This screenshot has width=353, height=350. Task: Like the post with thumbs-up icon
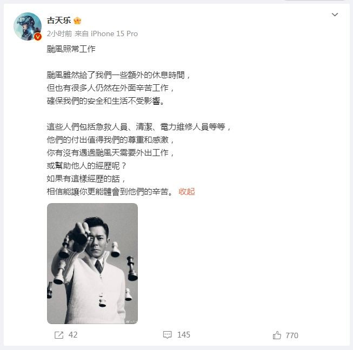pos(277,335)
